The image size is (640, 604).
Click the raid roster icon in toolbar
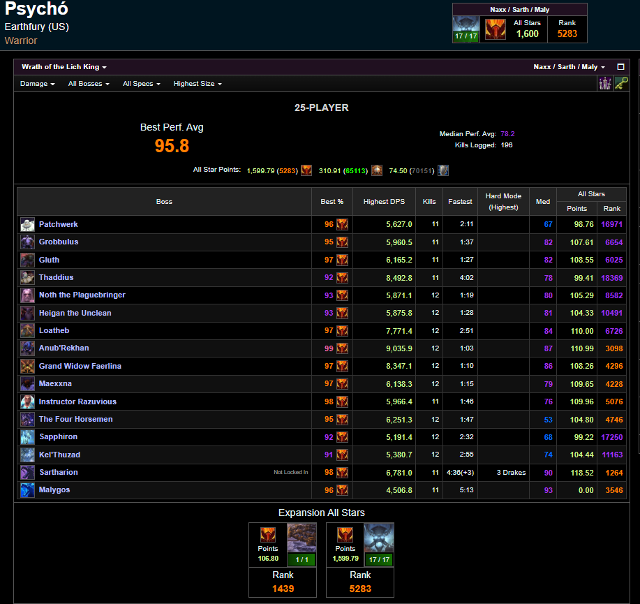[605, 83]
